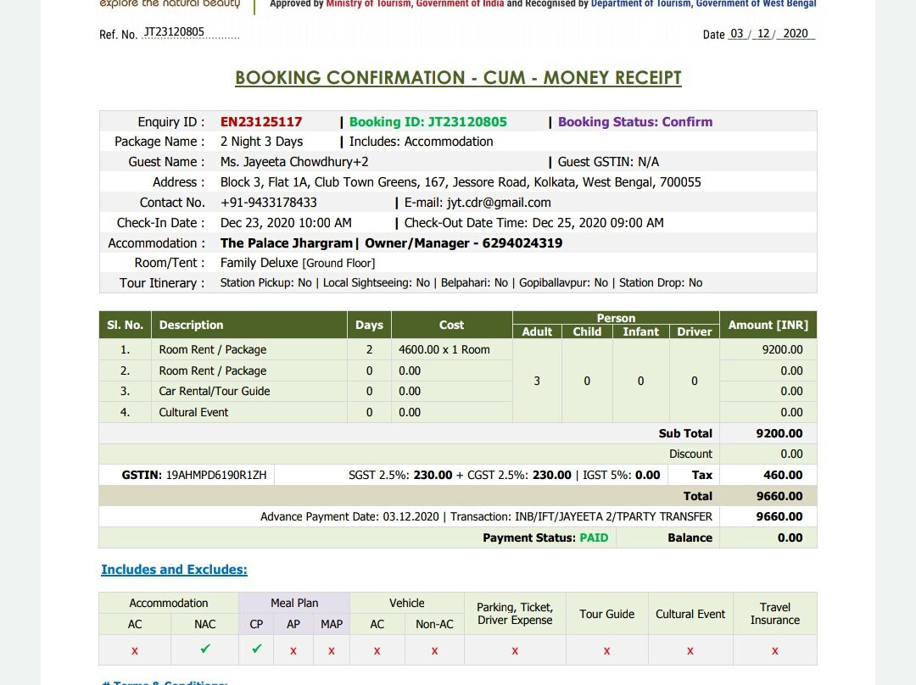Click Gopiballavpur: No in itinerary
Image resolution: width=916 pixels, height=685 pixels.
pos(564,282)
